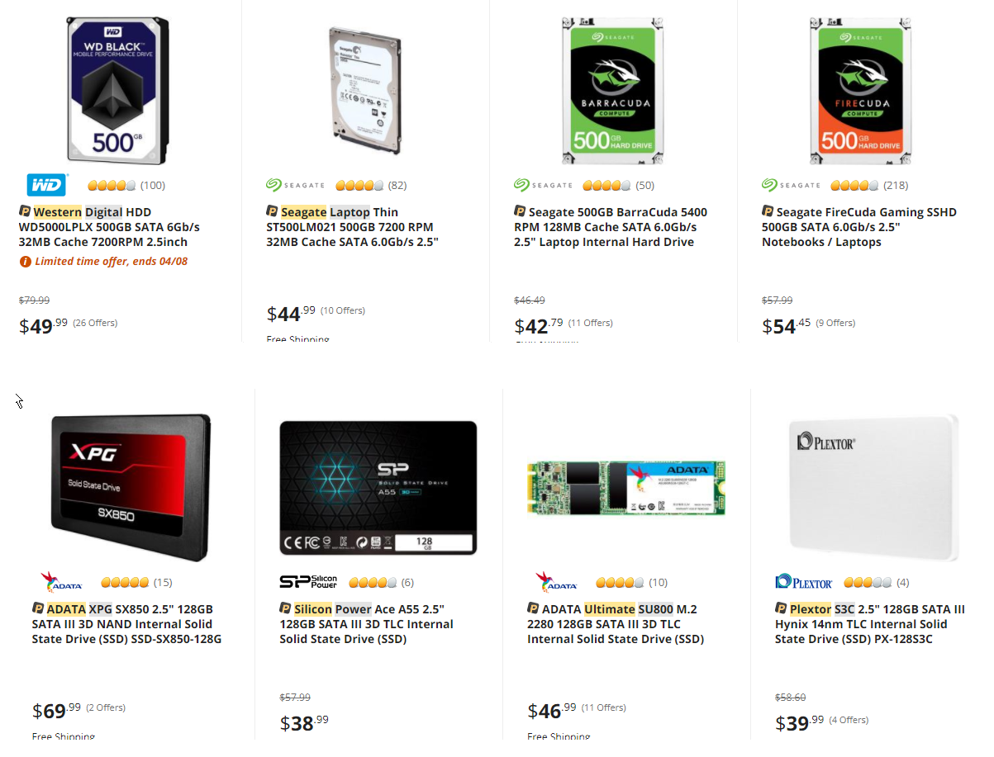
Task: Open Plextor S3C 128GB product title
Action: pyautogui.click(x=870, y=624)
